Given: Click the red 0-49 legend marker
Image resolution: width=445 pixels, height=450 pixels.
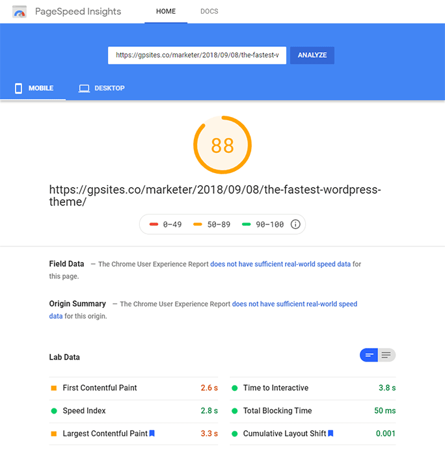Looking at the screenshot, I should 154,224.
